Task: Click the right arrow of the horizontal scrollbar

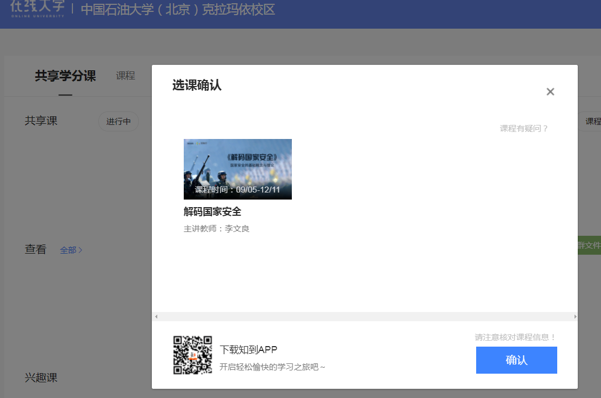Action: coord(575,317)
